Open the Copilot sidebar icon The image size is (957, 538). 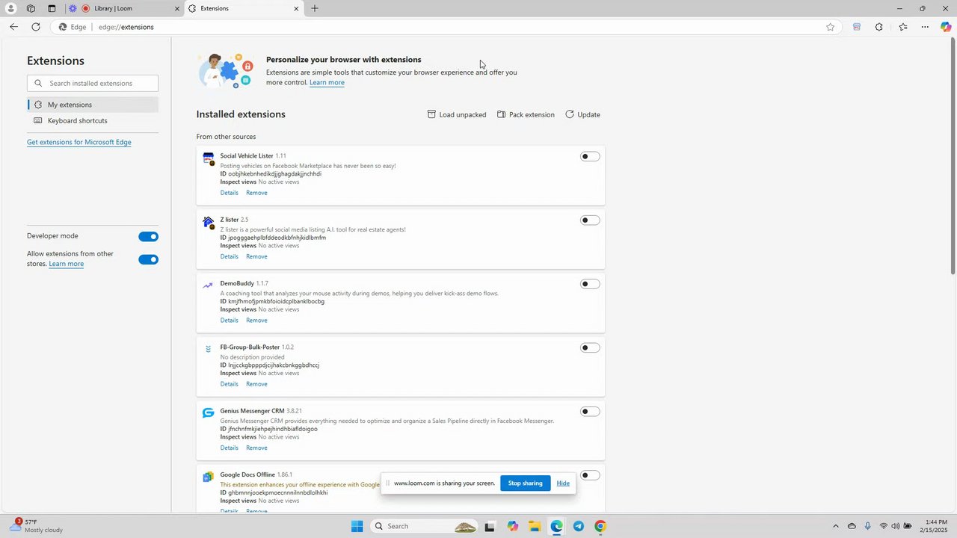click(946, 27)
